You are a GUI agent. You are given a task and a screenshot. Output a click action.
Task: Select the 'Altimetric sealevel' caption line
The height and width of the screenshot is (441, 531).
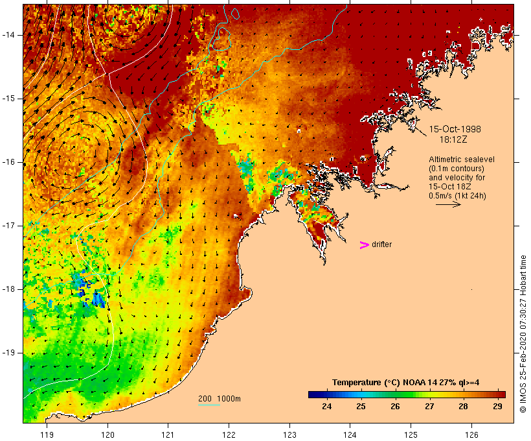click(462, 160)
